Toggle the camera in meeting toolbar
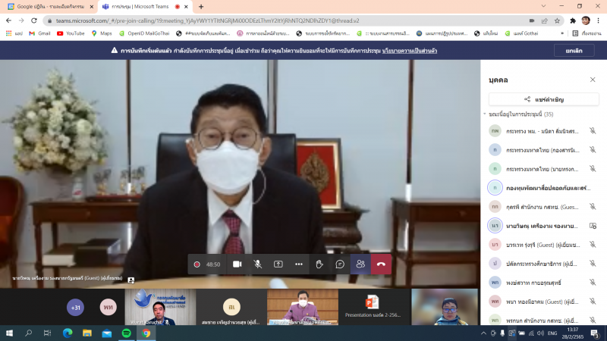The image size is (607, 341). [237, 264]
